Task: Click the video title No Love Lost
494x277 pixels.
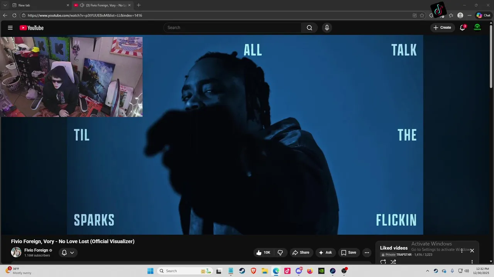Action: [73, 241]
